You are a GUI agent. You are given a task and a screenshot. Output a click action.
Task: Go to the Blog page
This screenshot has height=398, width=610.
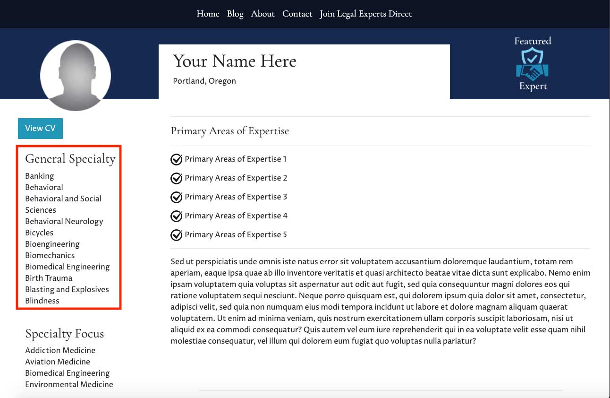point(235,14)
